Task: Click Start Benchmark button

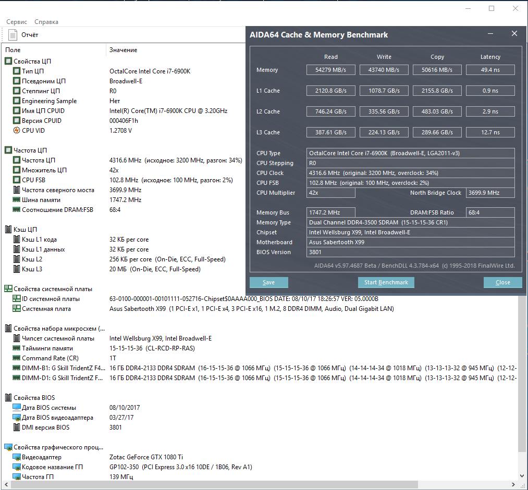Action: 386,283
